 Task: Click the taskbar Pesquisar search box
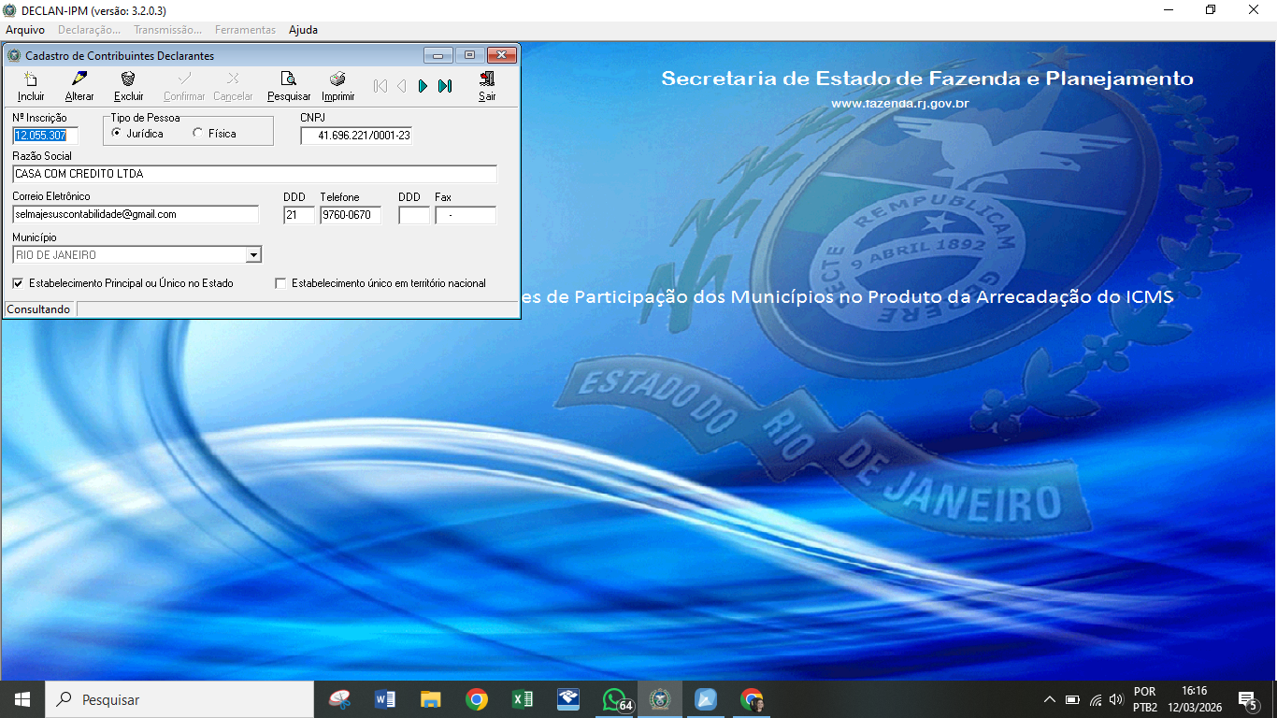coord(179,699)
